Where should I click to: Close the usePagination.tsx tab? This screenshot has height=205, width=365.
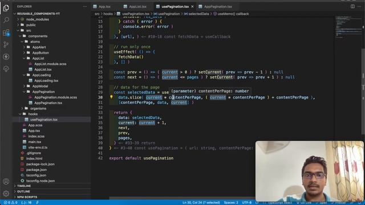click(x=192, y=6)
